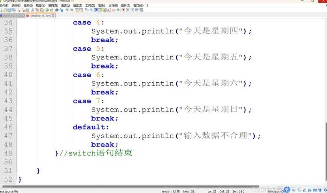This screenshot has width=327, height=193.
Task: Open the 窗口(W) menu
Action: (x=138, y=6)
